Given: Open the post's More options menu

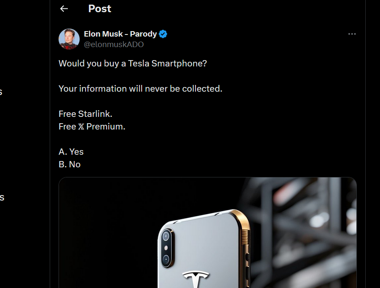Looking at the screenshot, I should [352, 34].
